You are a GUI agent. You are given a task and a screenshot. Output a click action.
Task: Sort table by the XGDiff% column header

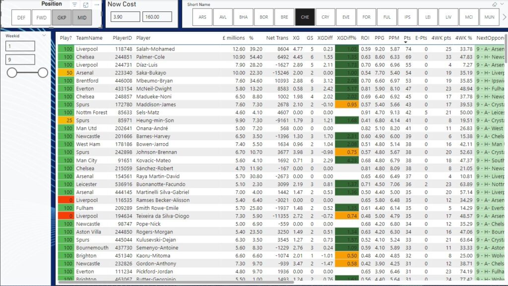pyautogui.click(x=348, y=38)
